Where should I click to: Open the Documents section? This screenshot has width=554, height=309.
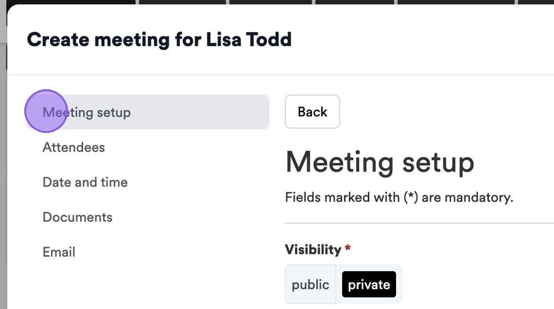tap(77, 217)
